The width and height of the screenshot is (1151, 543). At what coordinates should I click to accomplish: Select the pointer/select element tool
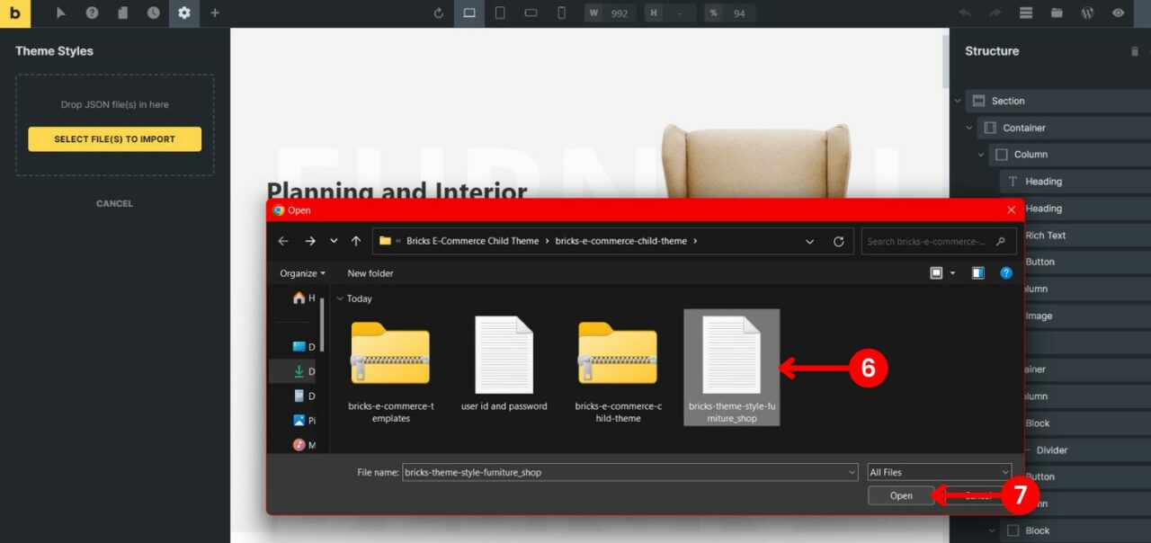[x=59, y=13]
